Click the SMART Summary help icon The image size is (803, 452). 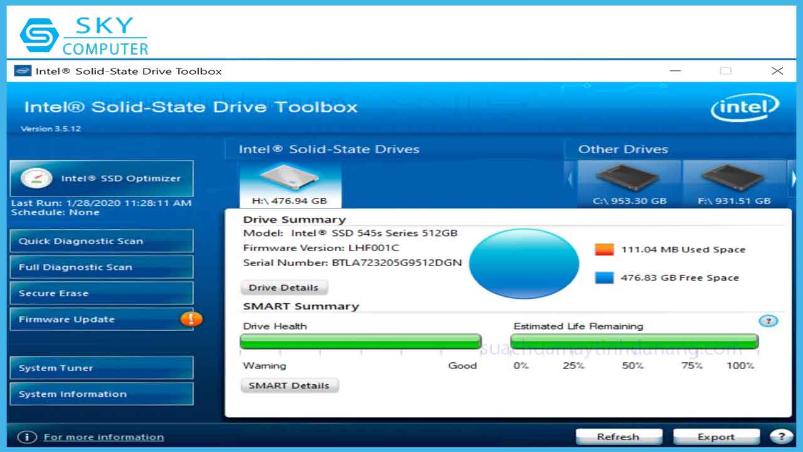(768, 321)
